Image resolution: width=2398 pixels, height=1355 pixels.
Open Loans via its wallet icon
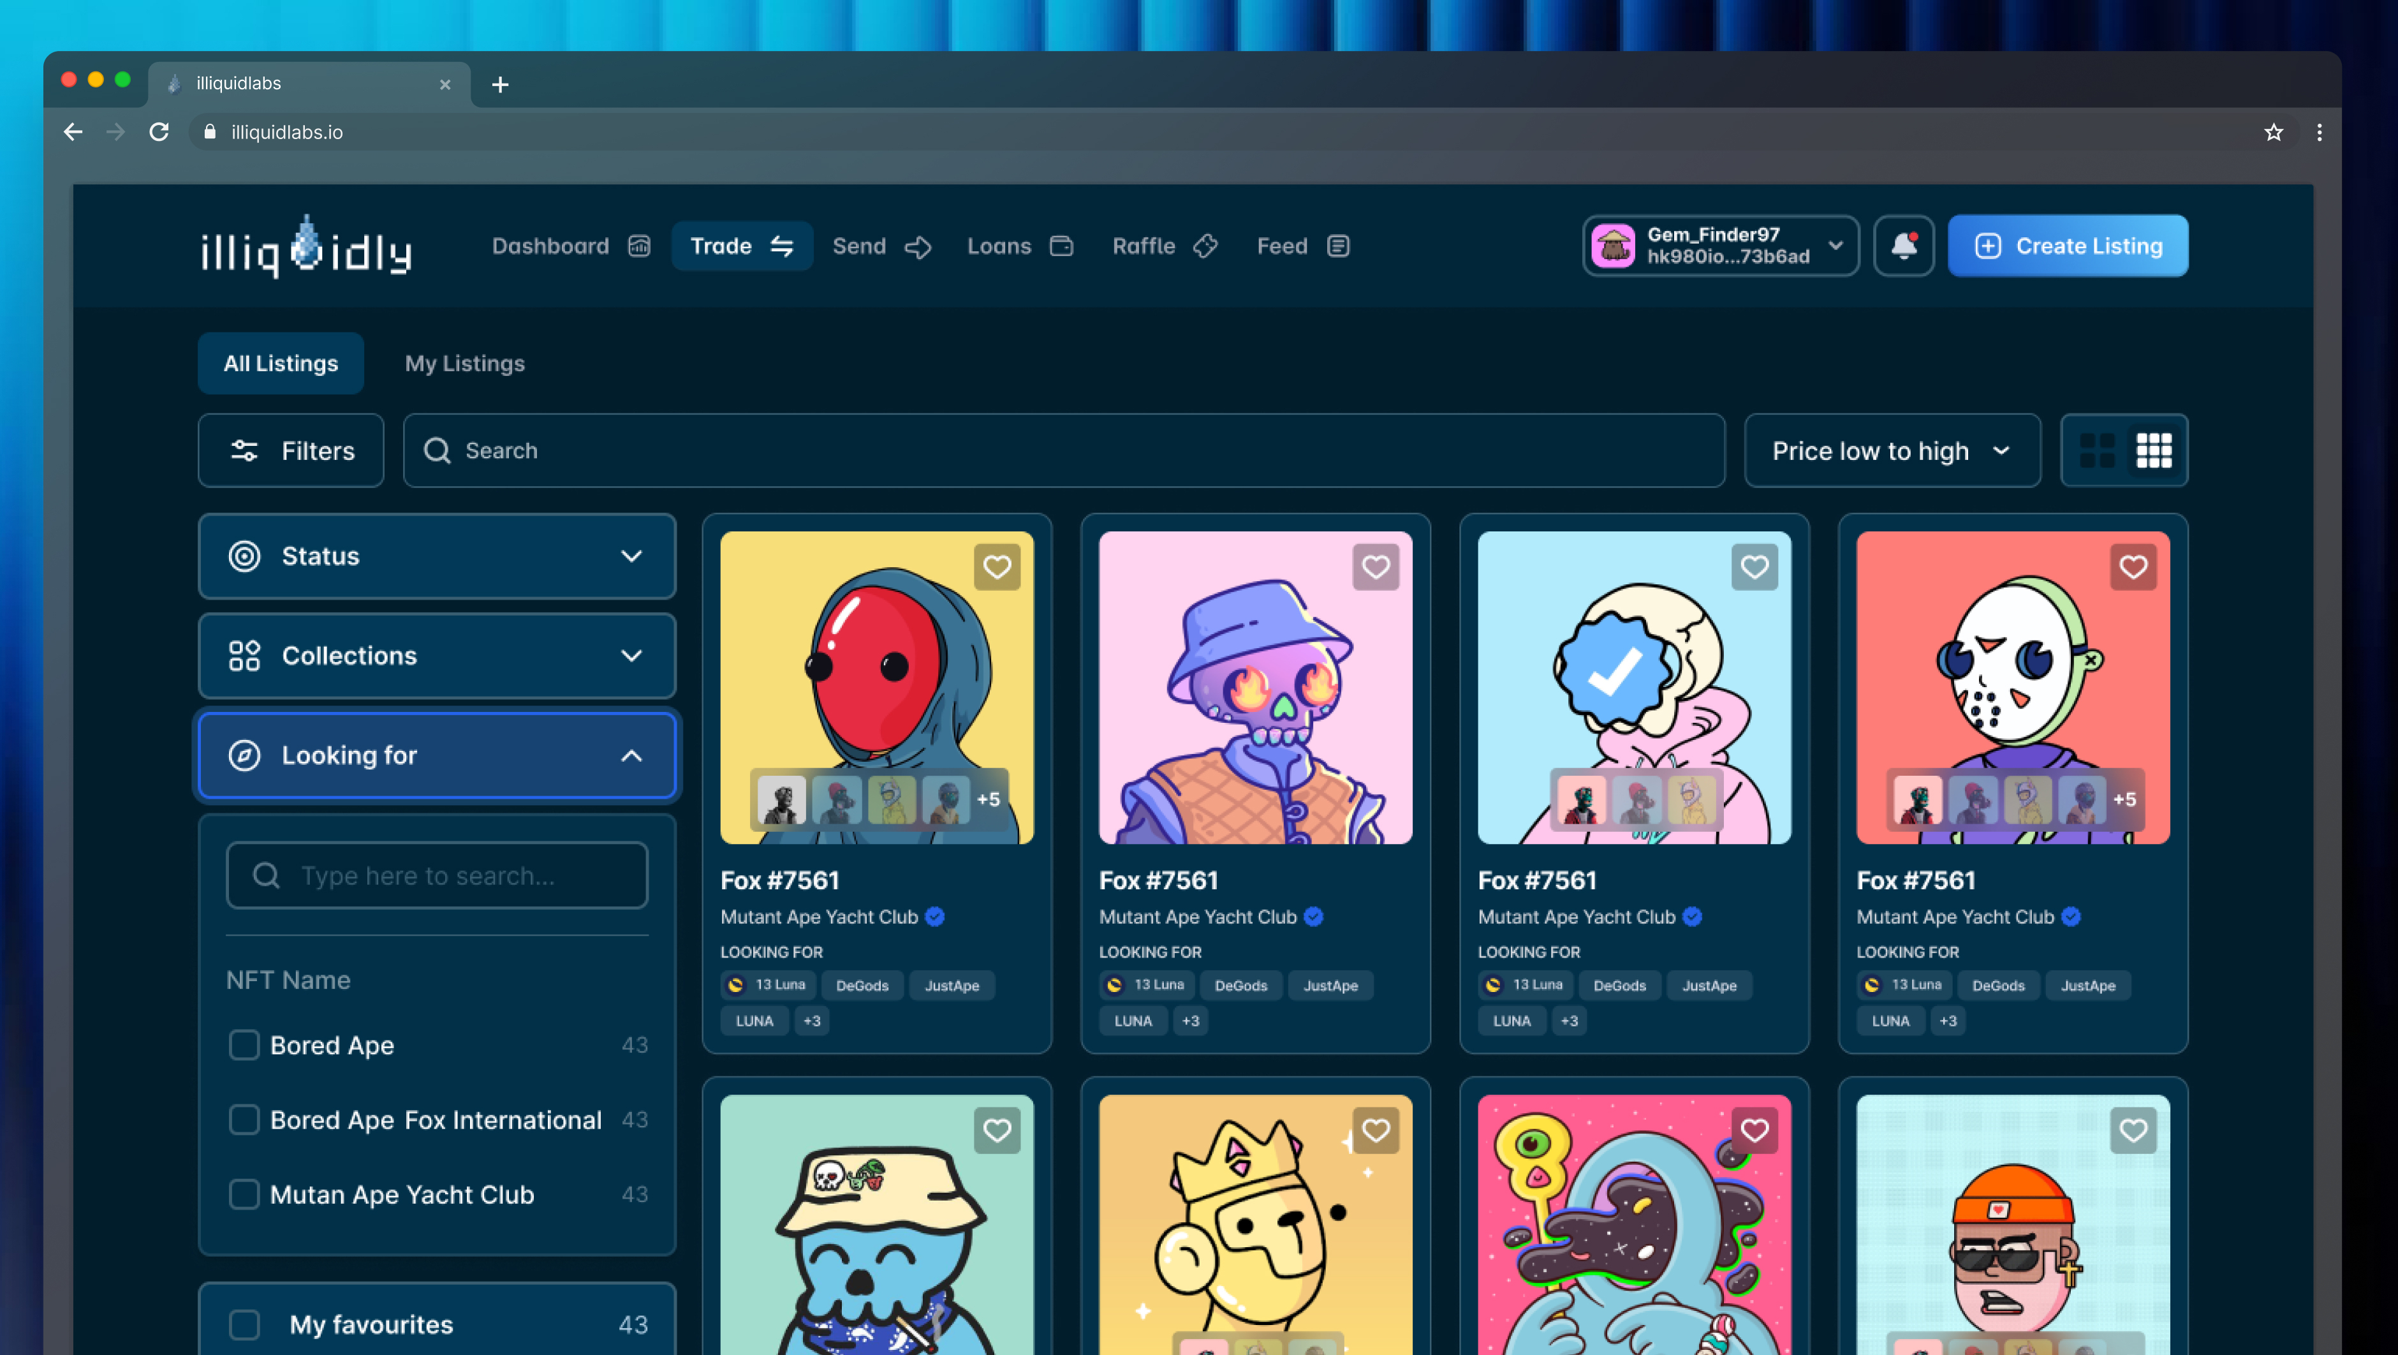point(1061,246)
